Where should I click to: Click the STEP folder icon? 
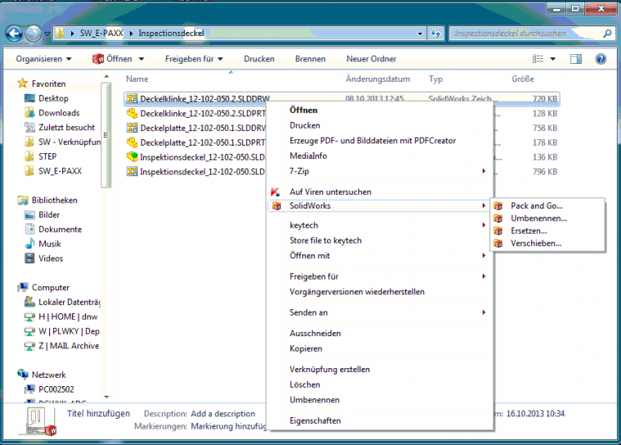click(29, 156)
